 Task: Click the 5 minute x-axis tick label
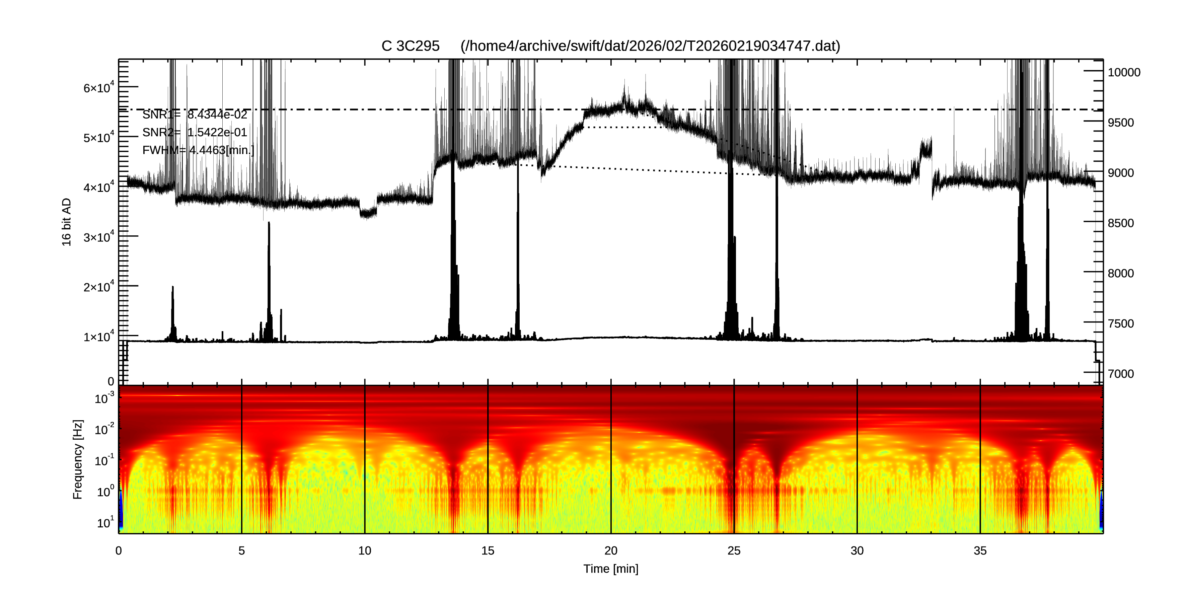(242, 550)
